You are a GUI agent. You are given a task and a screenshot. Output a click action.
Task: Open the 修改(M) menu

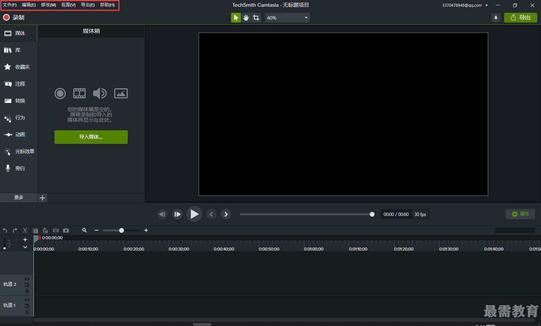48,5
